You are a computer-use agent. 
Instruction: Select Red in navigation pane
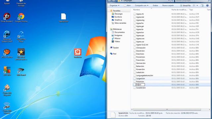(113, 54)
